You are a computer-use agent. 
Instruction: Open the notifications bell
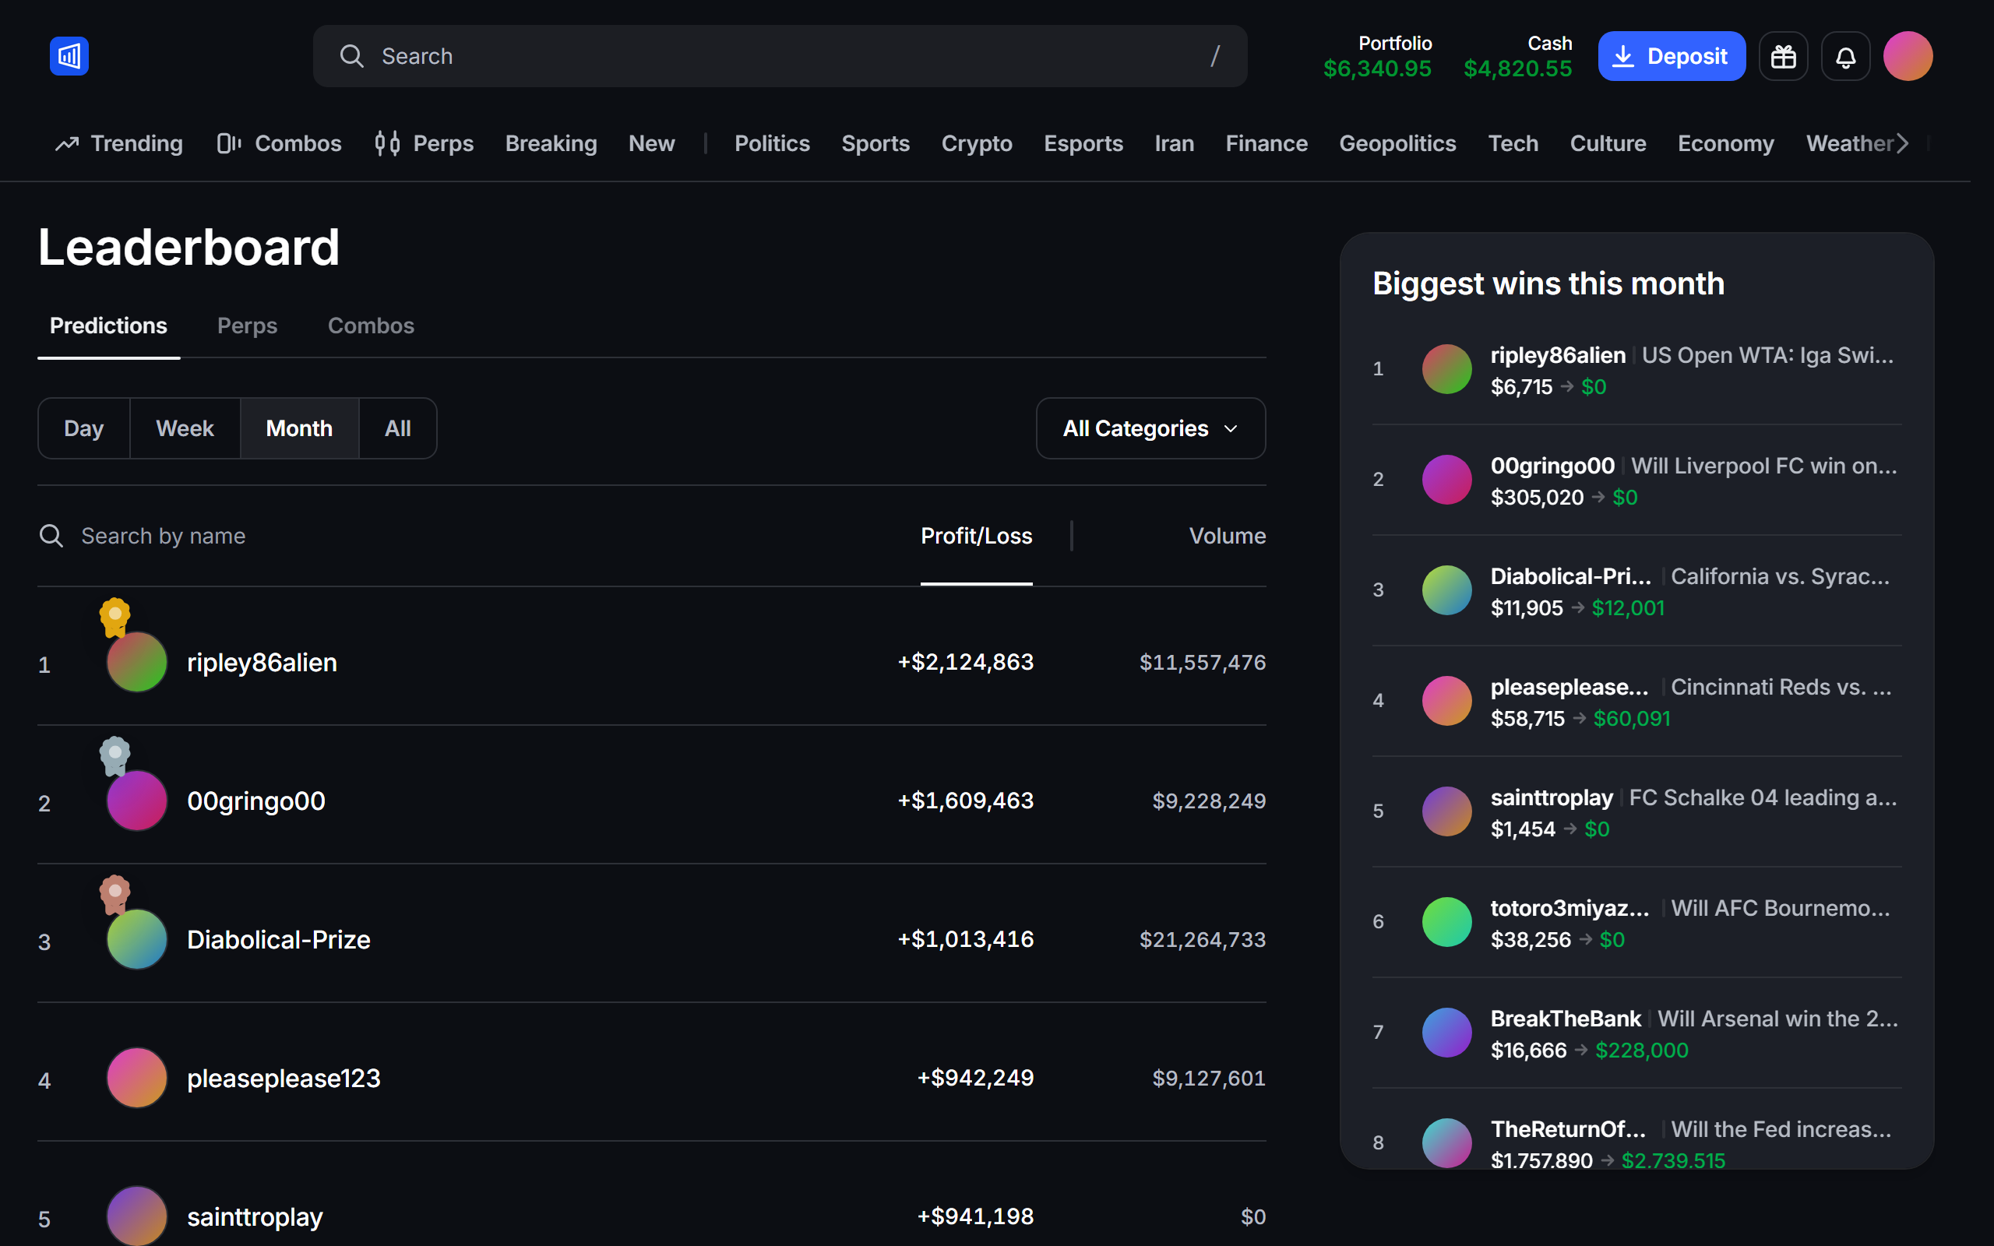tap(1846, 56)
